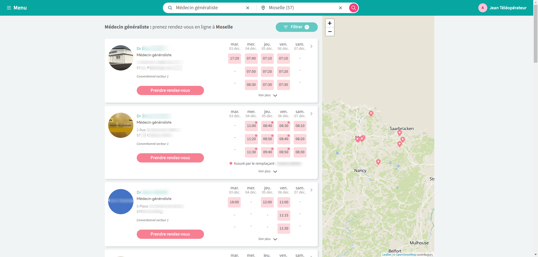Zoom in on the map
538x257 pixels.
330,23
